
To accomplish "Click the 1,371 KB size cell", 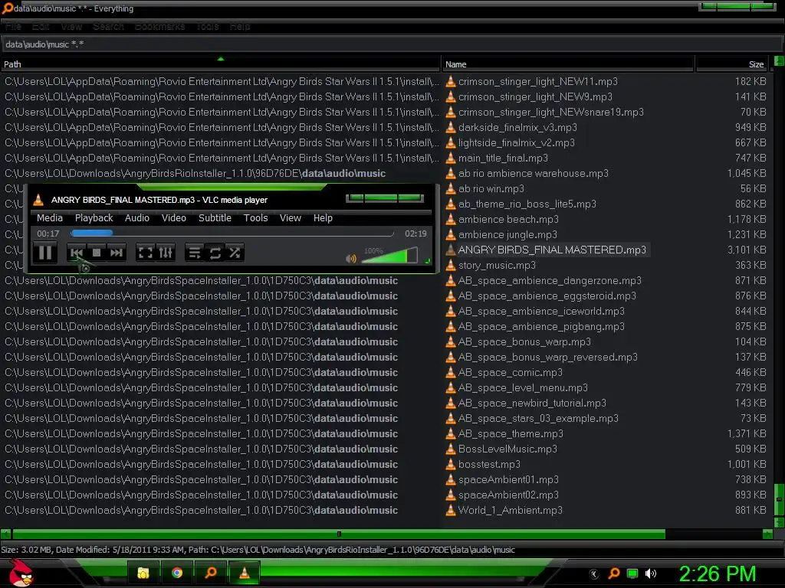I will click(x=747, y=433).
